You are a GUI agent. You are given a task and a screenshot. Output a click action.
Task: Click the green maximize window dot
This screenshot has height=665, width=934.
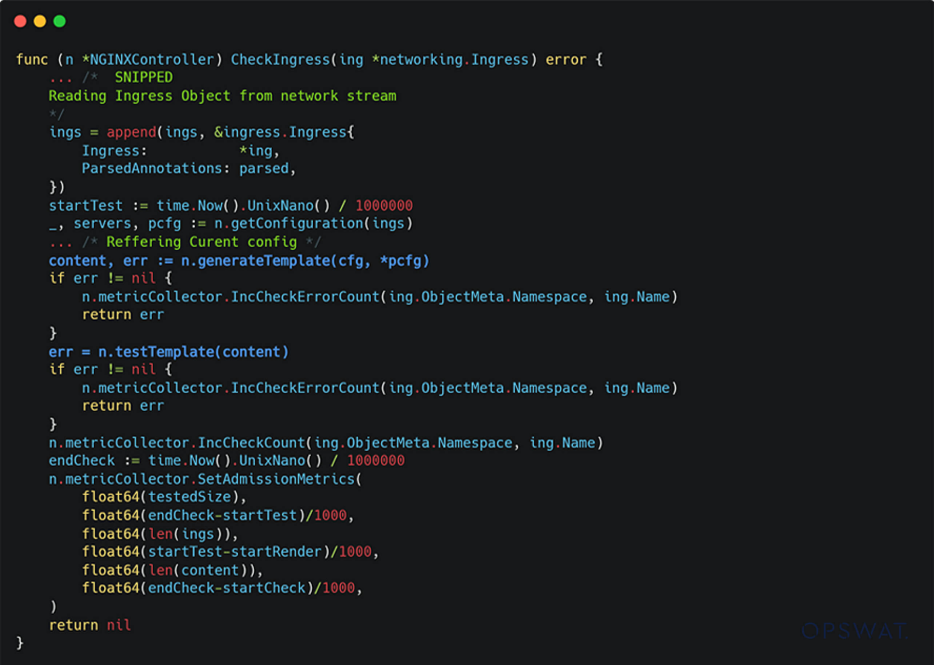tap(59, 21)
